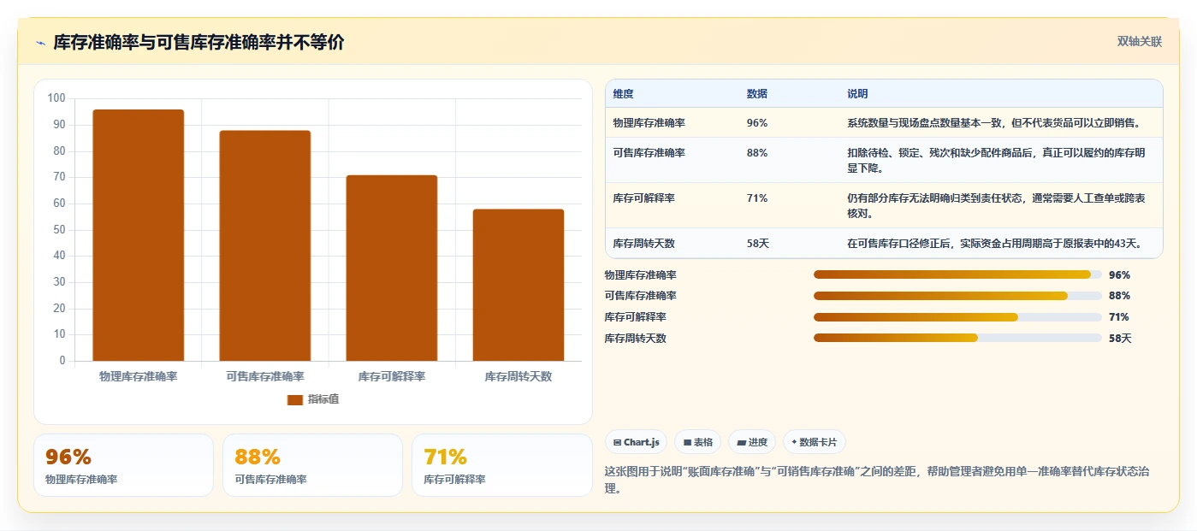Click the 库存可解释率 progress bar

click(957, 316)
